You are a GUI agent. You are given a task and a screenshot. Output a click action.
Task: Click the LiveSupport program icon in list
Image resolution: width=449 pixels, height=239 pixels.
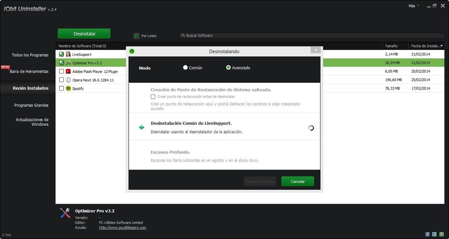point(68,54)
